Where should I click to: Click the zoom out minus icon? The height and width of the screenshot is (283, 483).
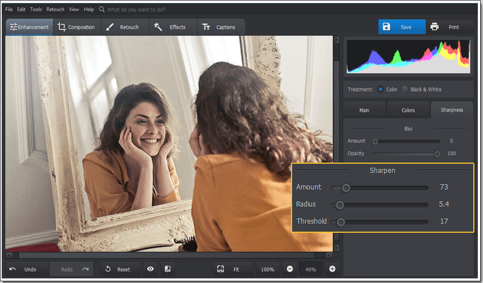[290, 269]
